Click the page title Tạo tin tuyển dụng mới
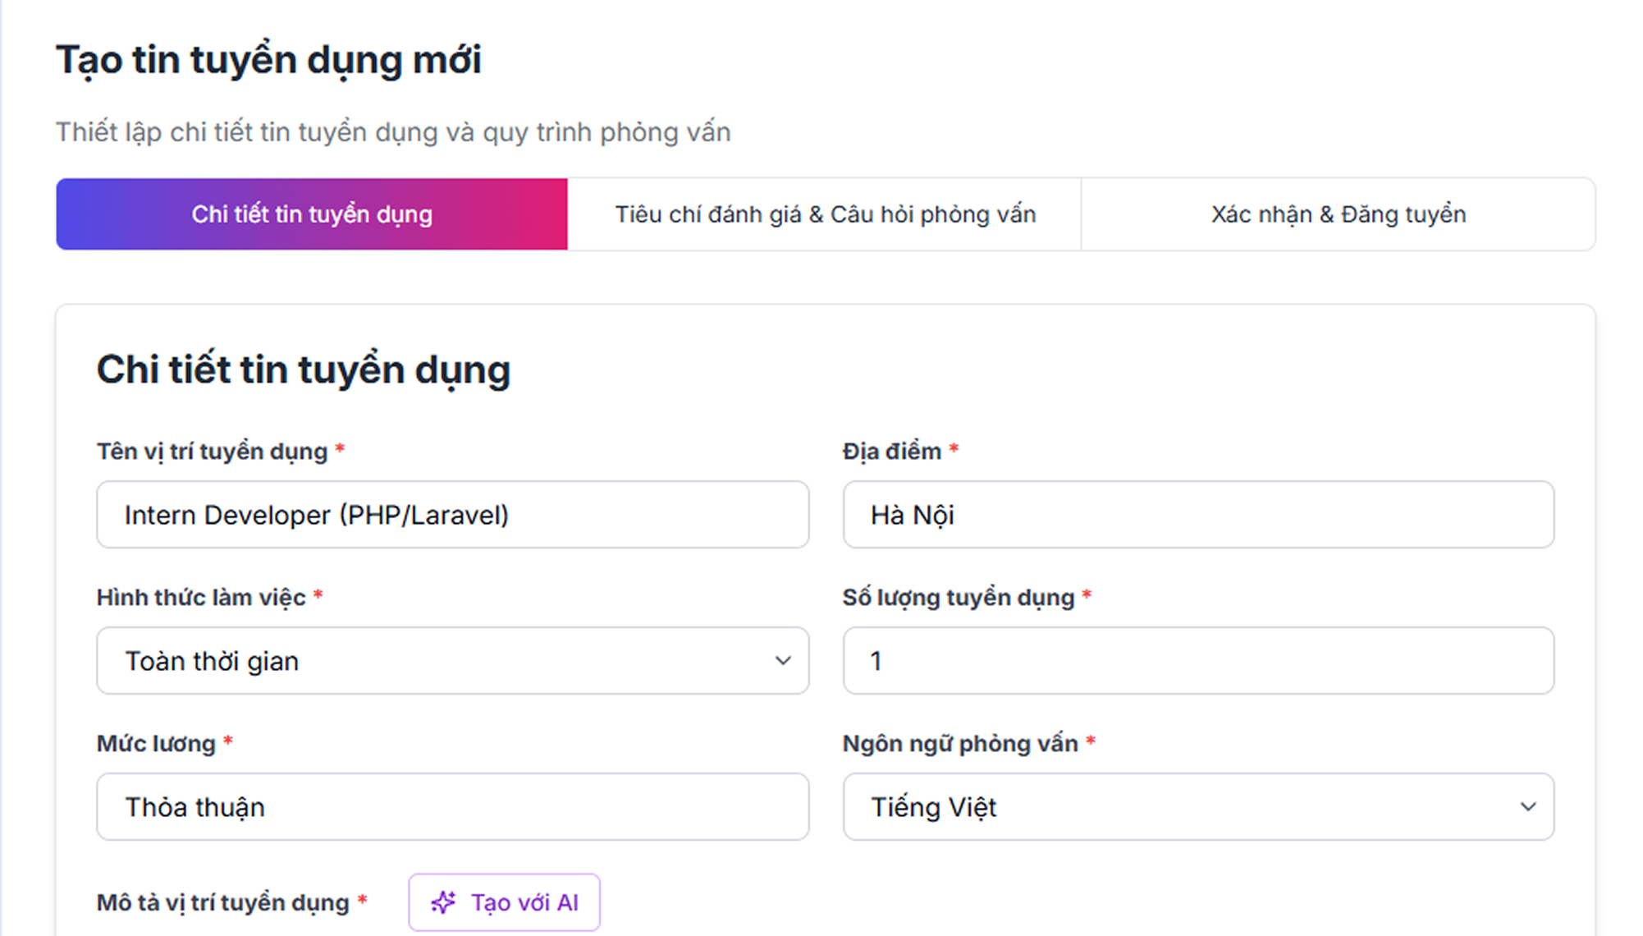 pyautogui.click(x=268, y=60)
